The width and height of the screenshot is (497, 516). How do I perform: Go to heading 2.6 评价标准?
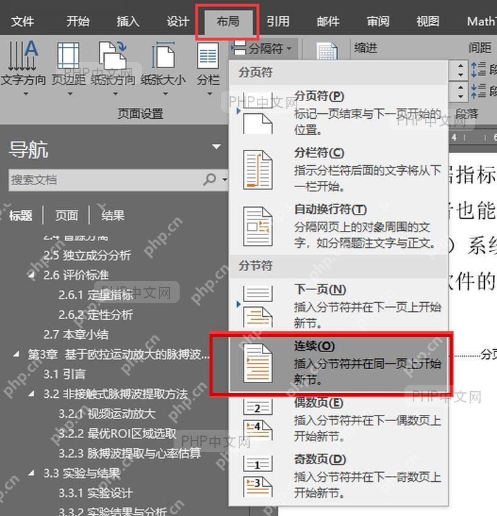click(x=76, y=275)
